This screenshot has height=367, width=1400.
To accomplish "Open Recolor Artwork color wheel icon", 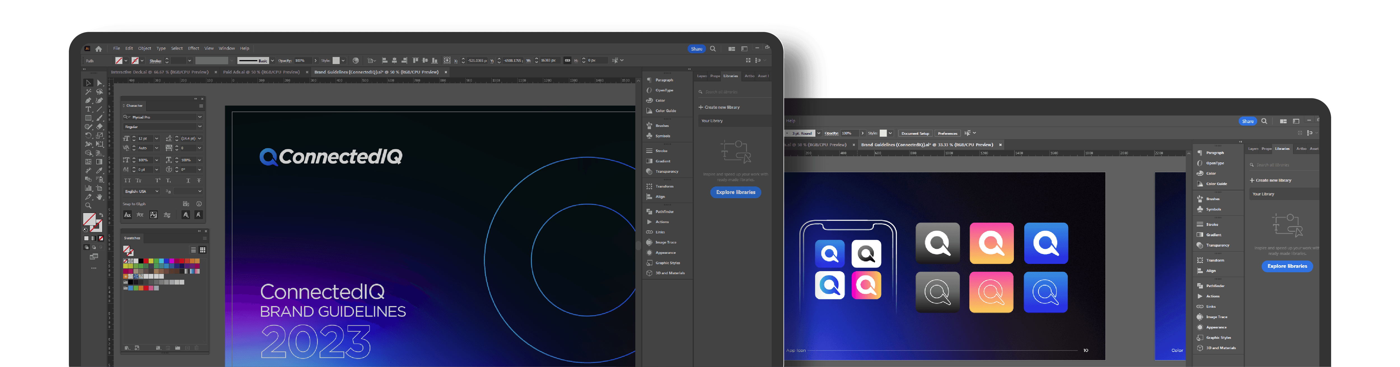I will (x=355, y=60).
